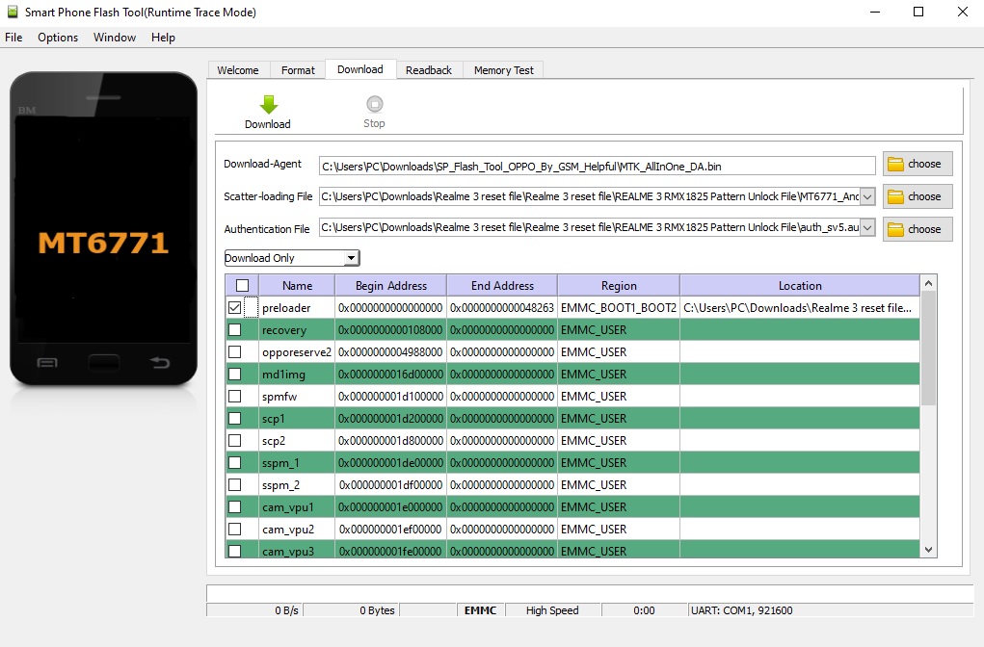Viewport: 984px width, 647px height.
Task: Click the green Download arrow icon
Action: click(269, 104)
